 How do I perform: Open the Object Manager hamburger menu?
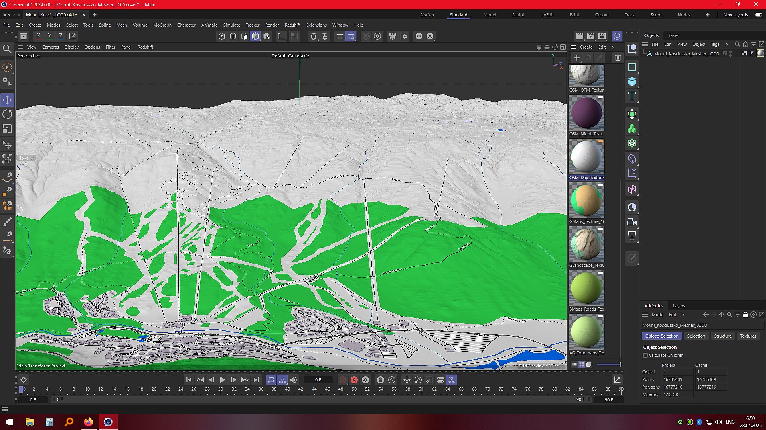(645, 44)
